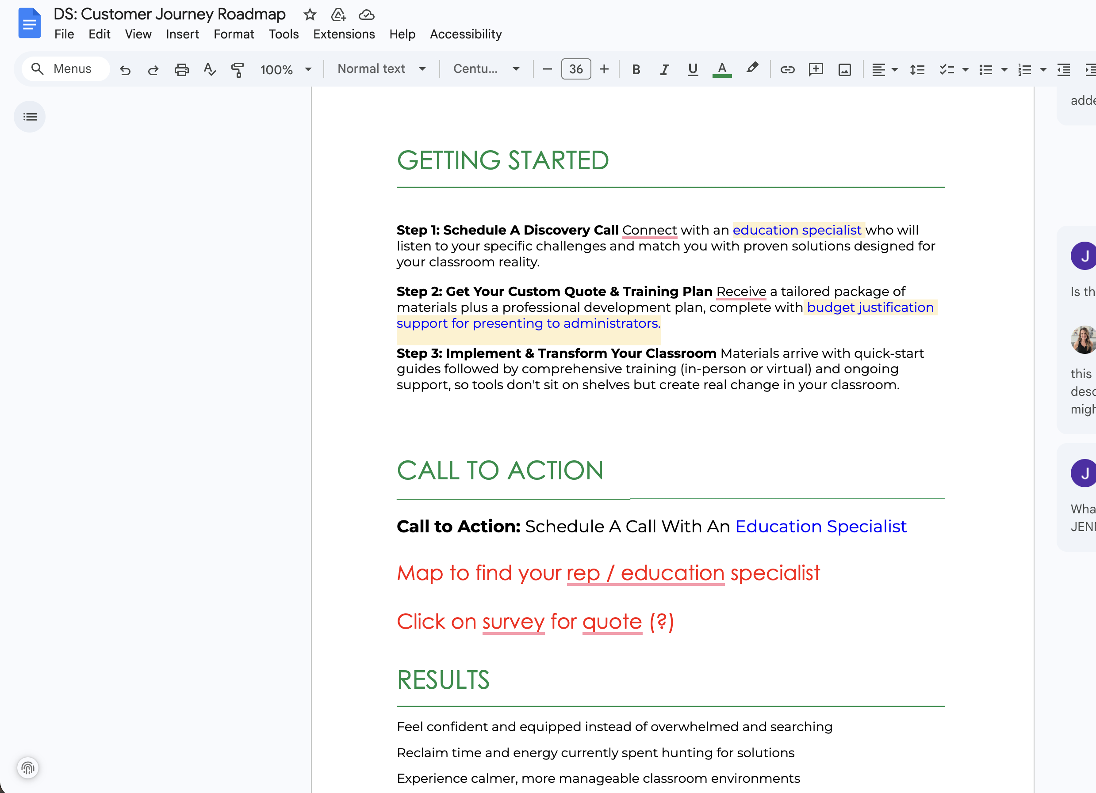1096x793 pixels.
Task: Open the zoom level dropdown at 100%
Action: [285, 69]
